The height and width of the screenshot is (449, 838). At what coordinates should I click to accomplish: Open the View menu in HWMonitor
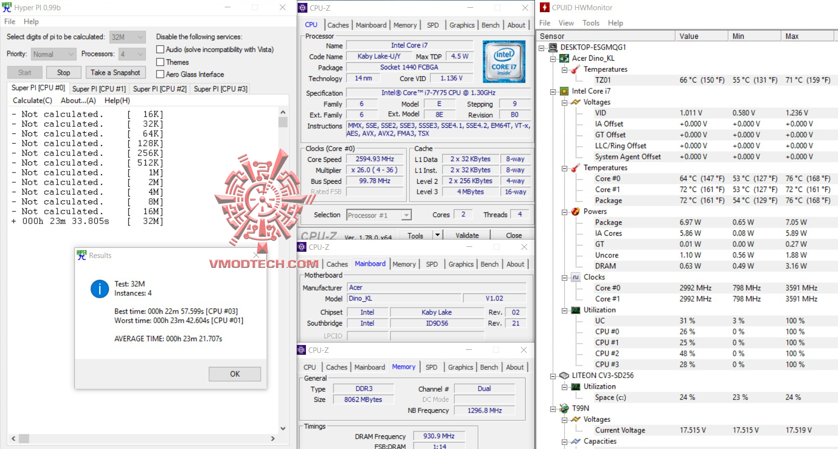tap(566, 23)
